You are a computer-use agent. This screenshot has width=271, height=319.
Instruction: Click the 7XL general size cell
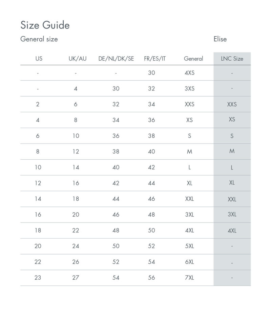190,278
